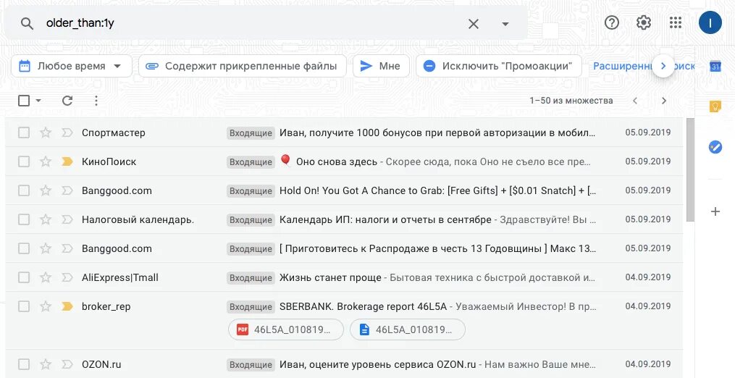Tick the select-all messages checkbox
This screenshot has width=735, height=378.
pos(24,101)
